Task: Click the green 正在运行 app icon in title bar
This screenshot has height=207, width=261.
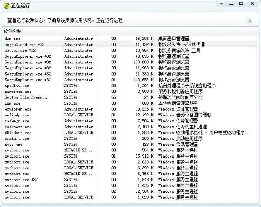Action: [7, 6]
